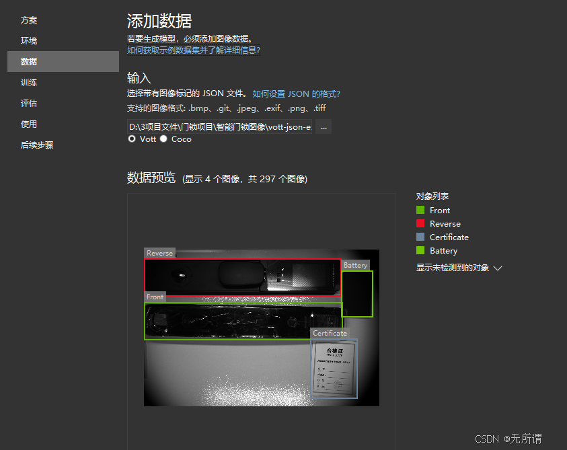Select the 数据 sidebar item
The height and width of the screenshot is (450, 567).
[x=63, y=61]
